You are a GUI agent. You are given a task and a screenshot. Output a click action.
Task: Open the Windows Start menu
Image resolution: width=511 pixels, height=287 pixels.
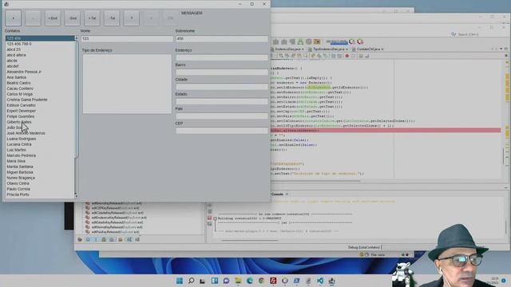click(x=180, y=281)
